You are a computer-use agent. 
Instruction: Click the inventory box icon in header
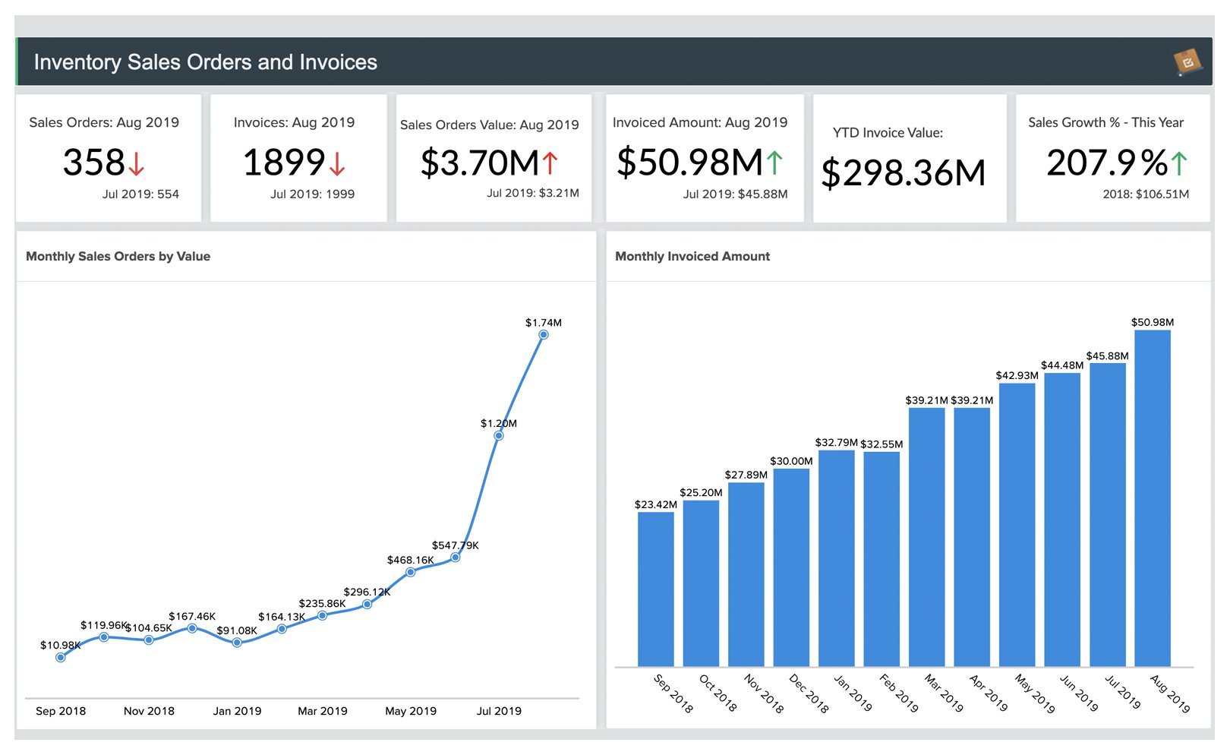tap(1187, 62)
